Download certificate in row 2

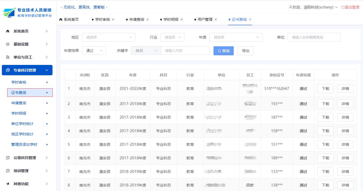325,104
